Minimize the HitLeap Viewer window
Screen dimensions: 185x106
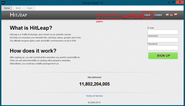click(x=169, y=2)
